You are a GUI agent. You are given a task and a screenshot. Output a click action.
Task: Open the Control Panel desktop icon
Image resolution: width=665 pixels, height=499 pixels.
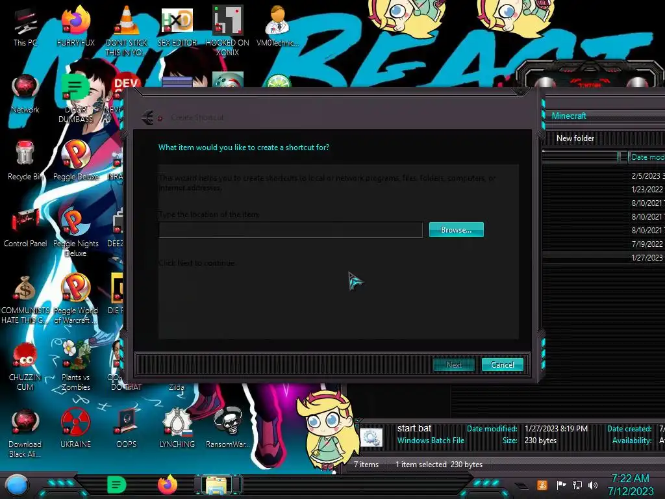25,228
